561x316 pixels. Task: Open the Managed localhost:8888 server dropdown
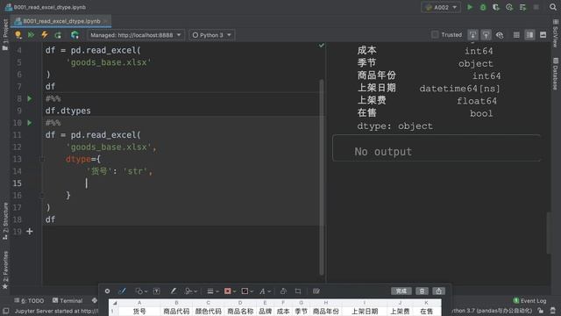[x=136, y=35]
